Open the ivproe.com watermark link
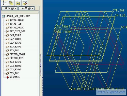The width and height of the screenshot is (127, 96). (x=111, y=92)
